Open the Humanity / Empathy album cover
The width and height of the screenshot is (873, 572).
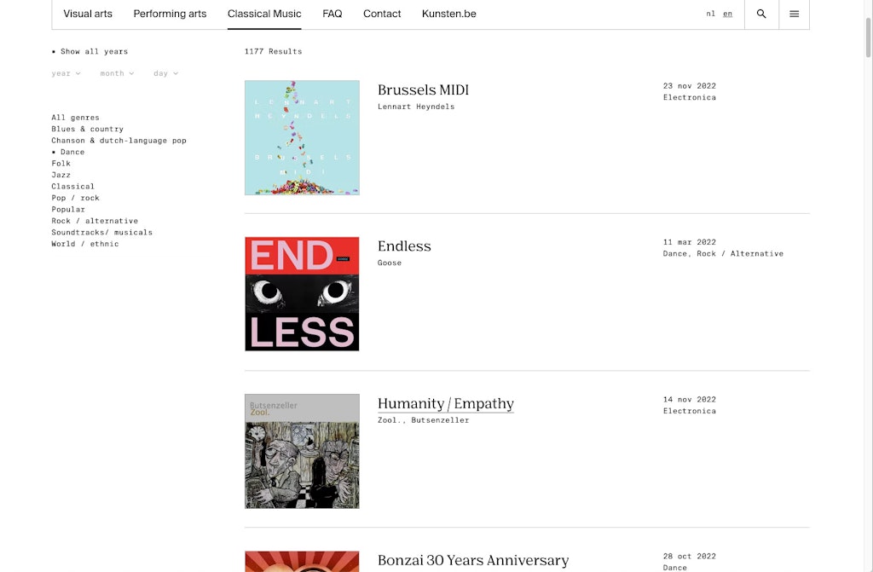point(302,451)
